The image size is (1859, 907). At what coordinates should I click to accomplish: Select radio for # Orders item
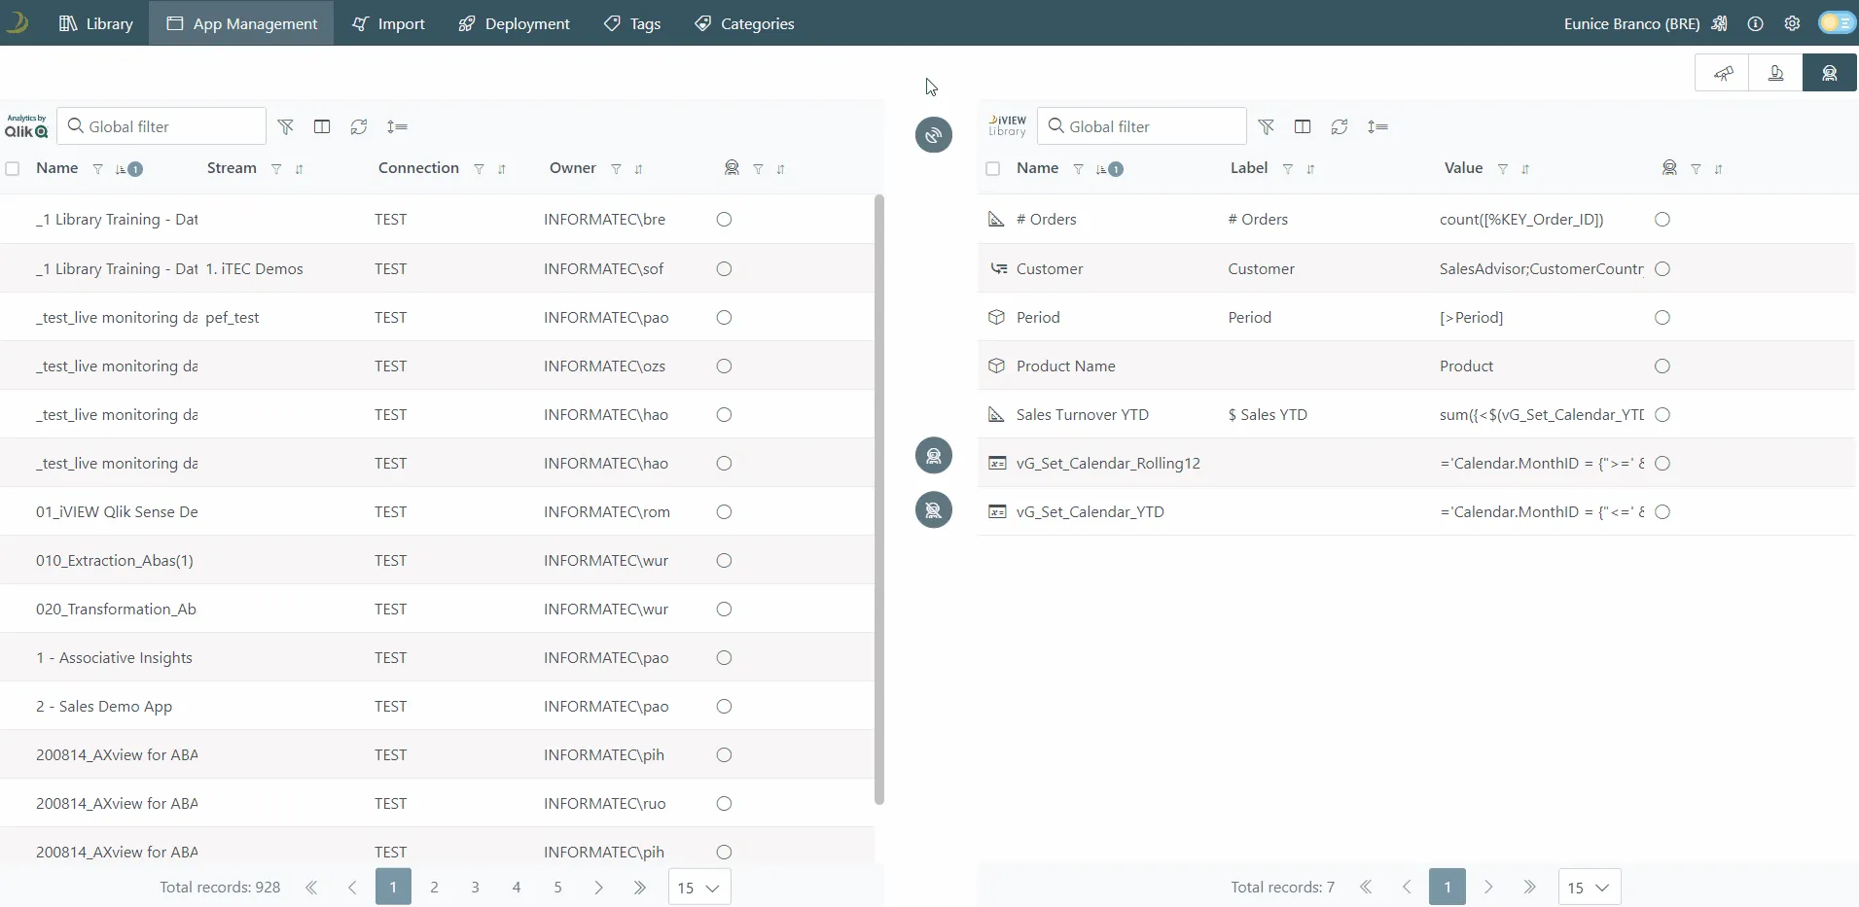pos(1662,220)
